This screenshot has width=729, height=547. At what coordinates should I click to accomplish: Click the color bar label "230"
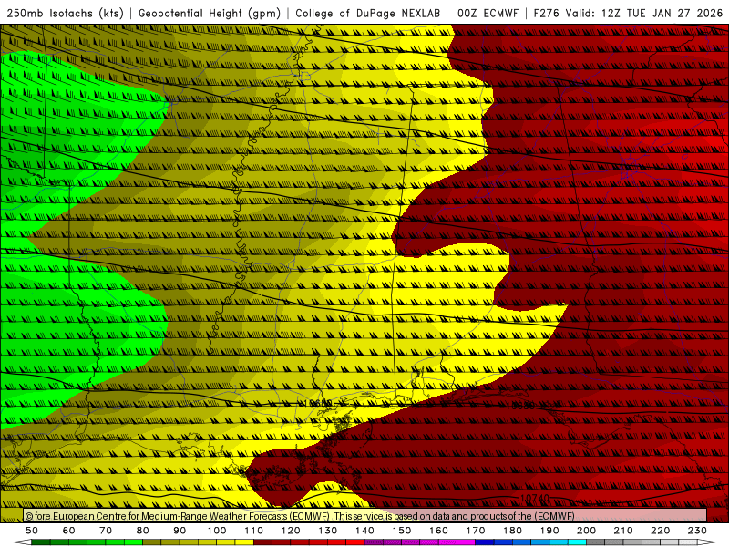[697, 531]
